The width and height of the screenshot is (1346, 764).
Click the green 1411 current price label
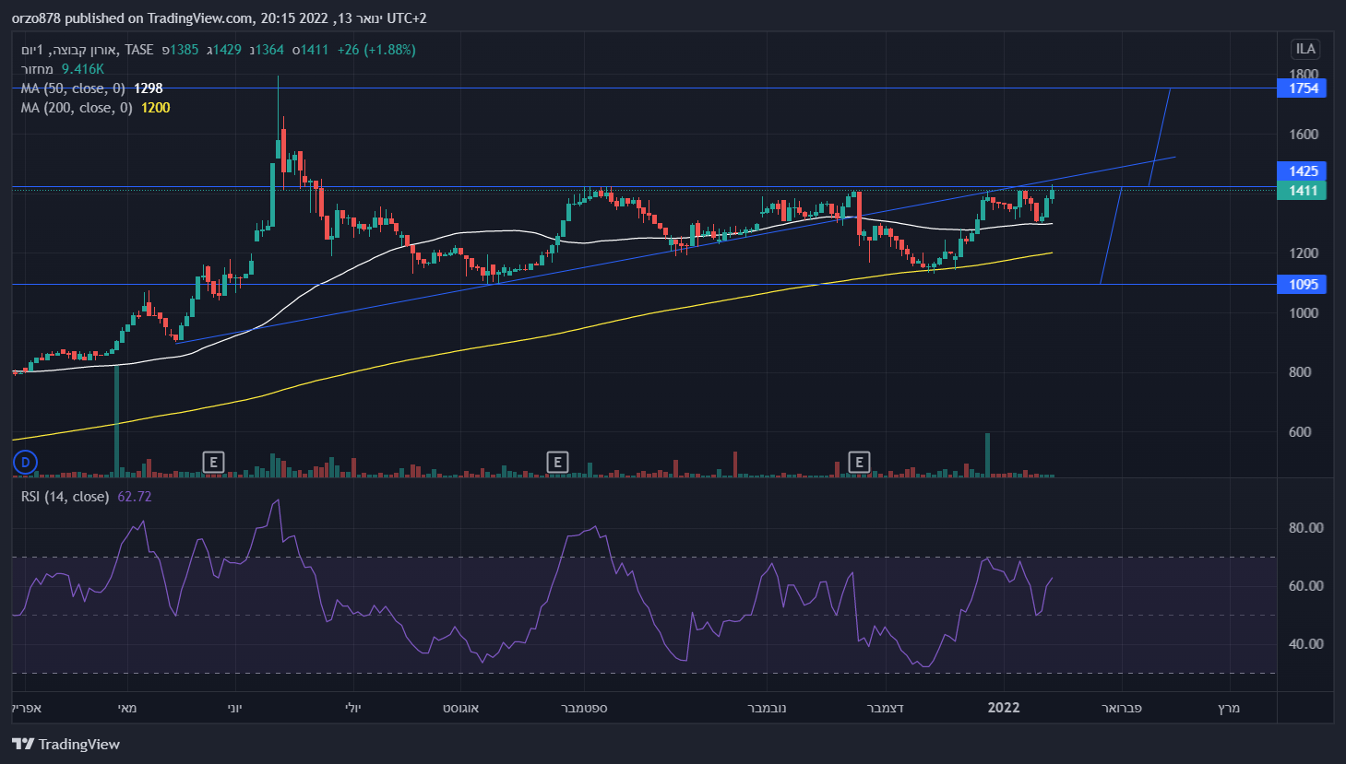click(1302, 191)
